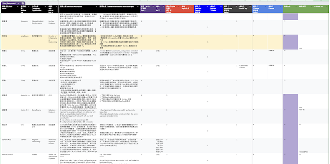This screenshot has height=164, width=330.
Task: Open the green total score column filter
Action: click(296, 7)
